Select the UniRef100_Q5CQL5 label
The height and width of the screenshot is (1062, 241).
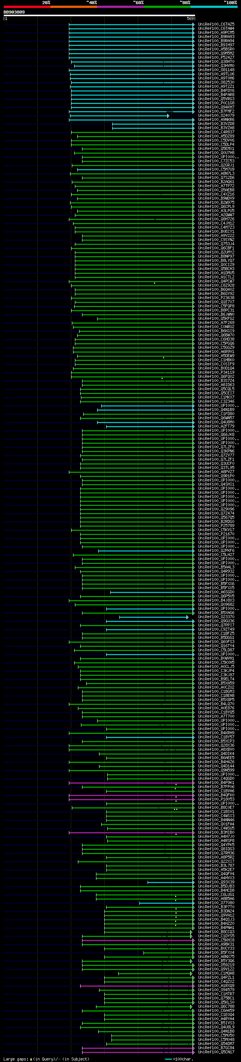[x=216, y=389]
